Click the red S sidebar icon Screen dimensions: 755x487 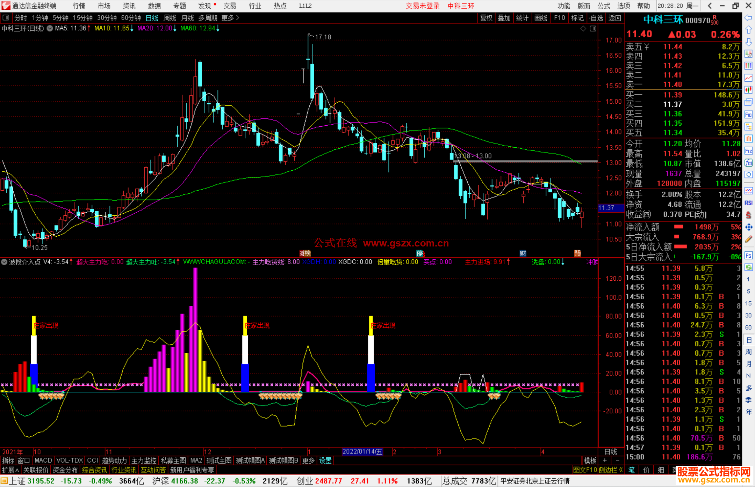pos(748,215)
